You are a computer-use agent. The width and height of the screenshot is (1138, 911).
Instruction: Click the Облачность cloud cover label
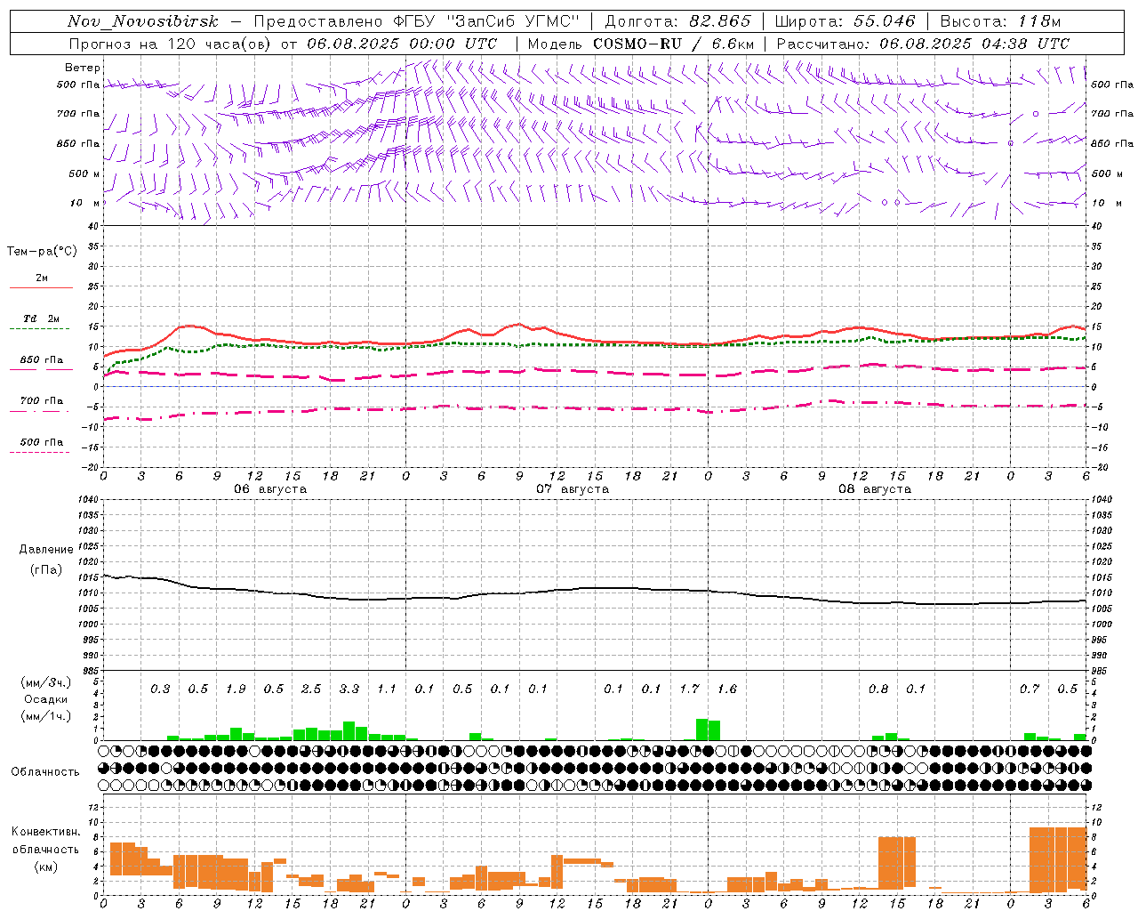(x=45, y=772)
